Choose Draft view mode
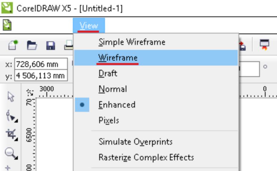 pos(108,73)
